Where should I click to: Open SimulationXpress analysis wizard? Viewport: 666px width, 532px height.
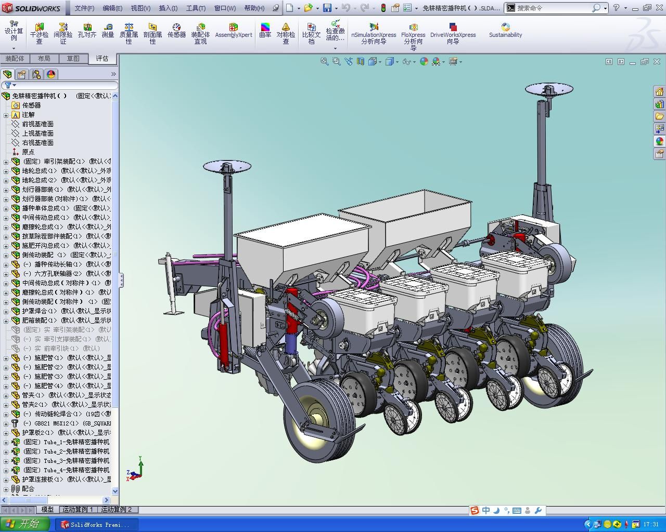374,34
